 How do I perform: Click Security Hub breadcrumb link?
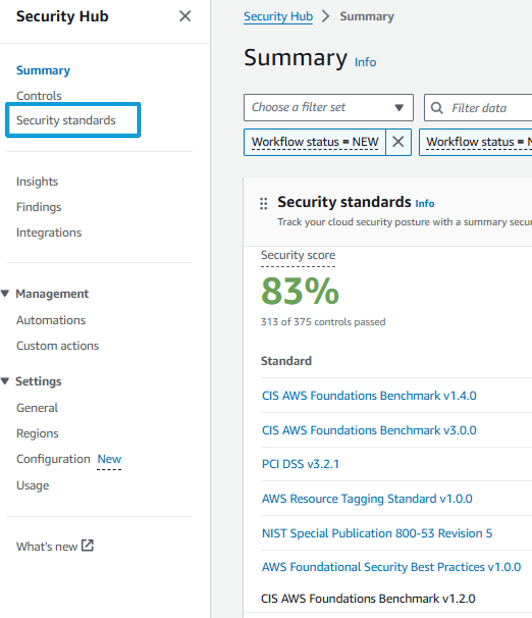278,16
